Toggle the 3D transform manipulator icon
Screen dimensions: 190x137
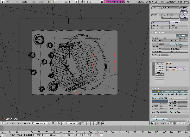[x=67, y=123]
